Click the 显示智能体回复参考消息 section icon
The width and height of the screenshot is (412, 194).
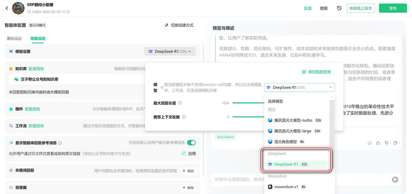[x=11, y=143]
